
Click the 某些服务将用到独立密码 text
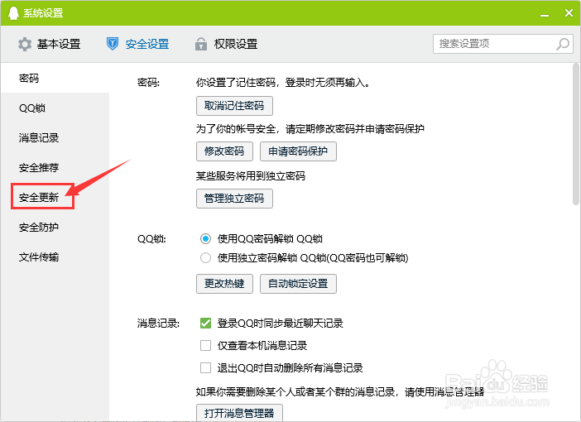pyautogui.click(x=251, y=176)
